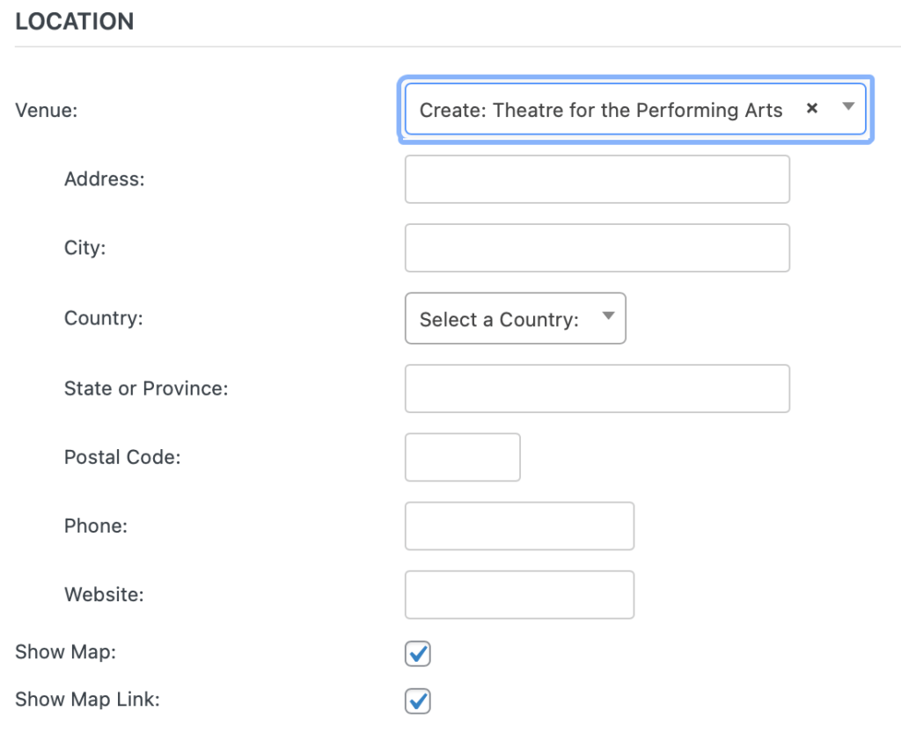Click into the Website field
Screen dimensions: 901x733
[519, 594]
